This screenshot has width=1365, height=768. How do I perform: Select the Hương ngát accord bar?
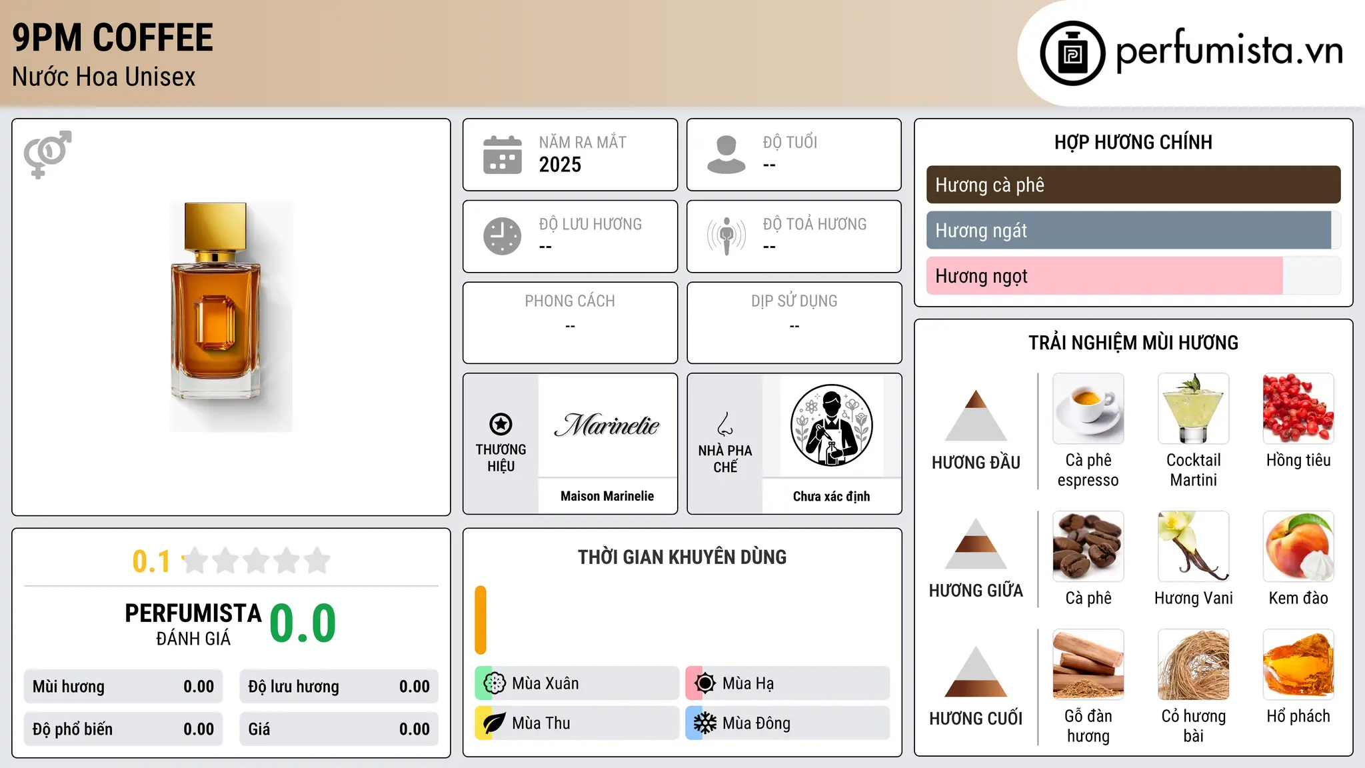tap(1133, 231)
